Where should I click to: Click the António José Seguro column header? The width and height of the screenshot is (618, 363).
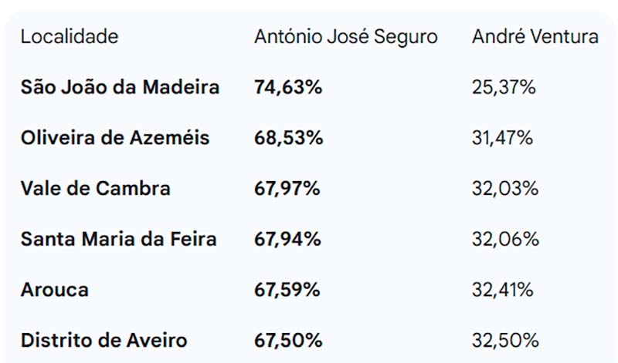click(345, 37)
